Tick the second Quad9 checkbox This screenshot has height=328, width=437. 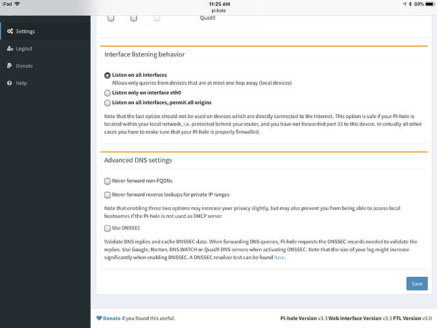click(x=134, y=18)
